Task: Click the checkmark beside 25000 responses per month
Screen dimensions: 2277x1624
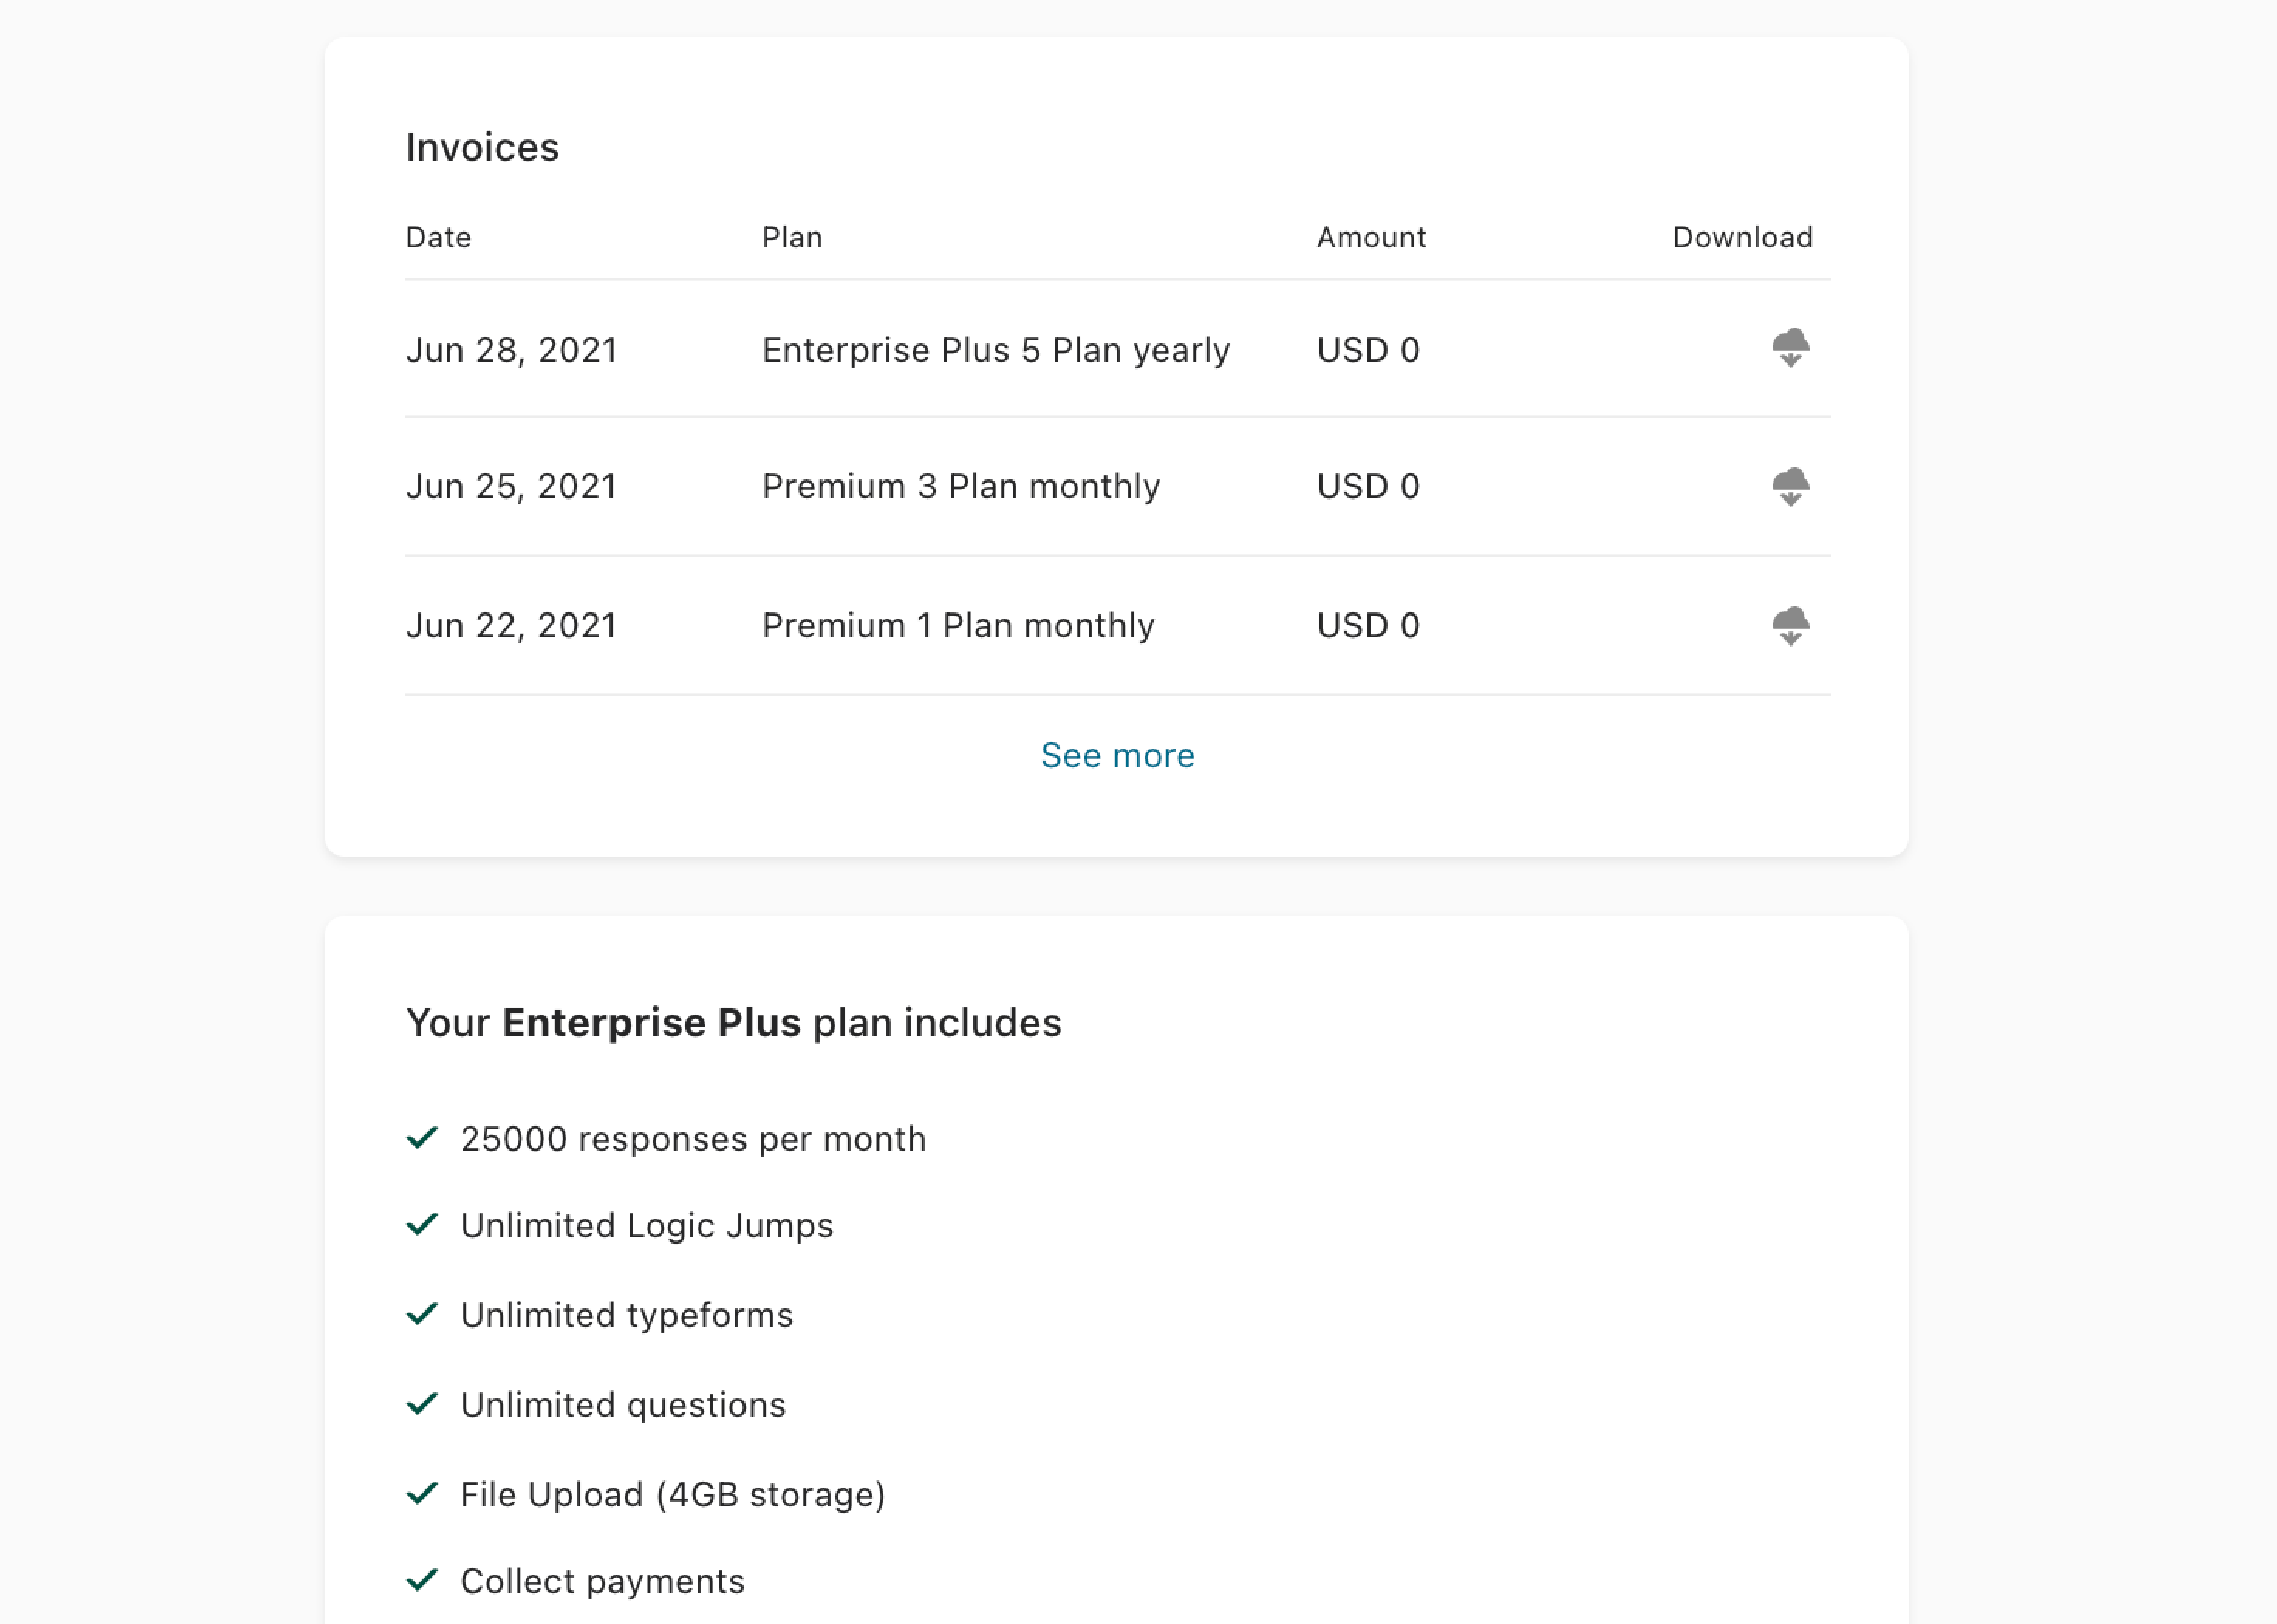Action: coord(422,1137)
